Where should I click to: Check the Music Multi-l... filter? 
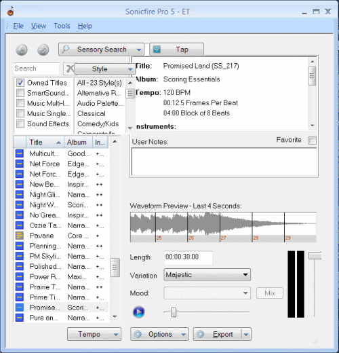[20, 103]
